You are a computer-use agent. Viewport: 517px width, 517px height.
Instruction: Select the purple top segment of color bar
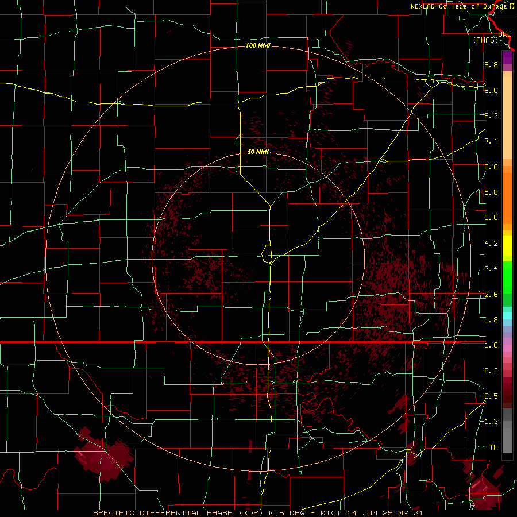(x=507, y=57)
